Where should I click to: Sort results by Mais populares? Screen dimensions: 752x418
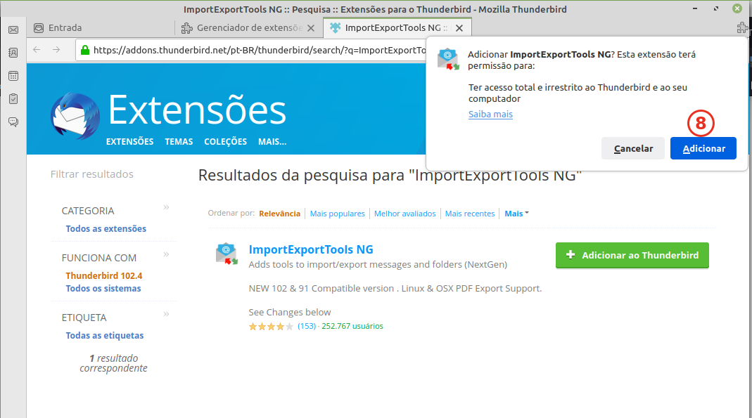tap(337, 214)
